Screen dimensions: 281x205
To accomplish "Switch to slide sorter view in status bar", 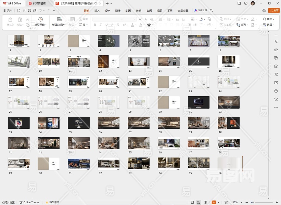I will (199, 202).
